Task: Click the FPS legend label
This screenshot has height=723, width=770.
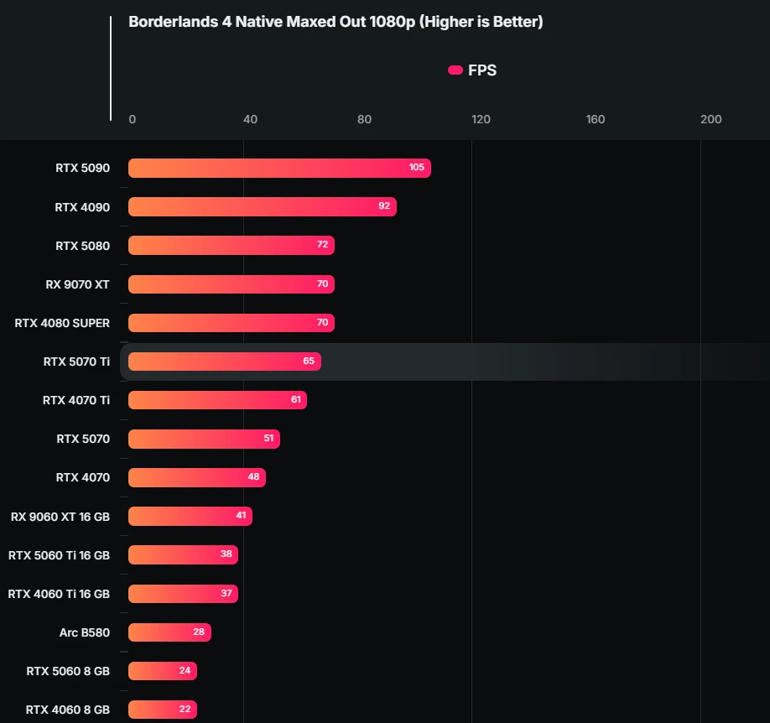Action: tap(481, 70)
